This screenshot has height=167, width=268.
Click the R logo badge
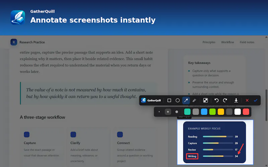click(x=14, y=42)
